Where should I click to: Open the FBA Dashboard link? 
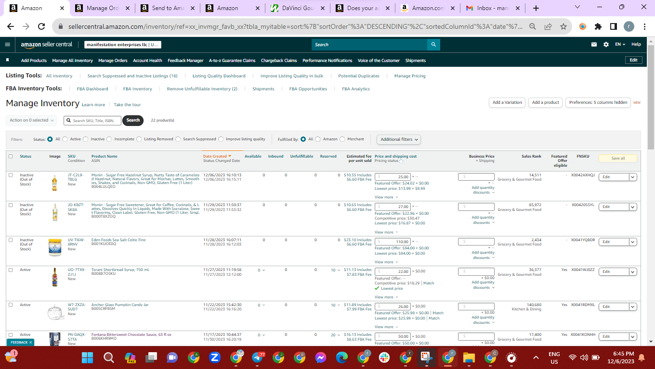(x=92, y=89)
